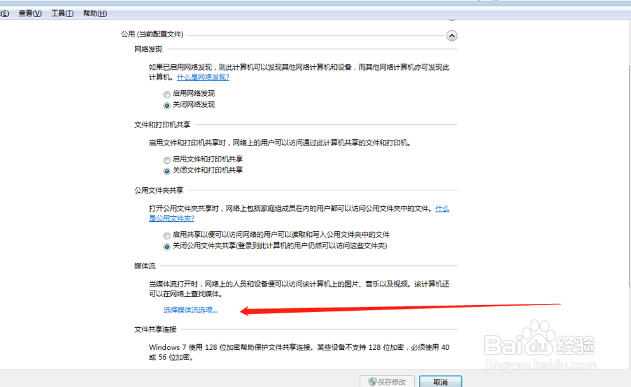Open the 查看(V) menu
Viewport: 631px width, 387px height.
click(29, 13)
